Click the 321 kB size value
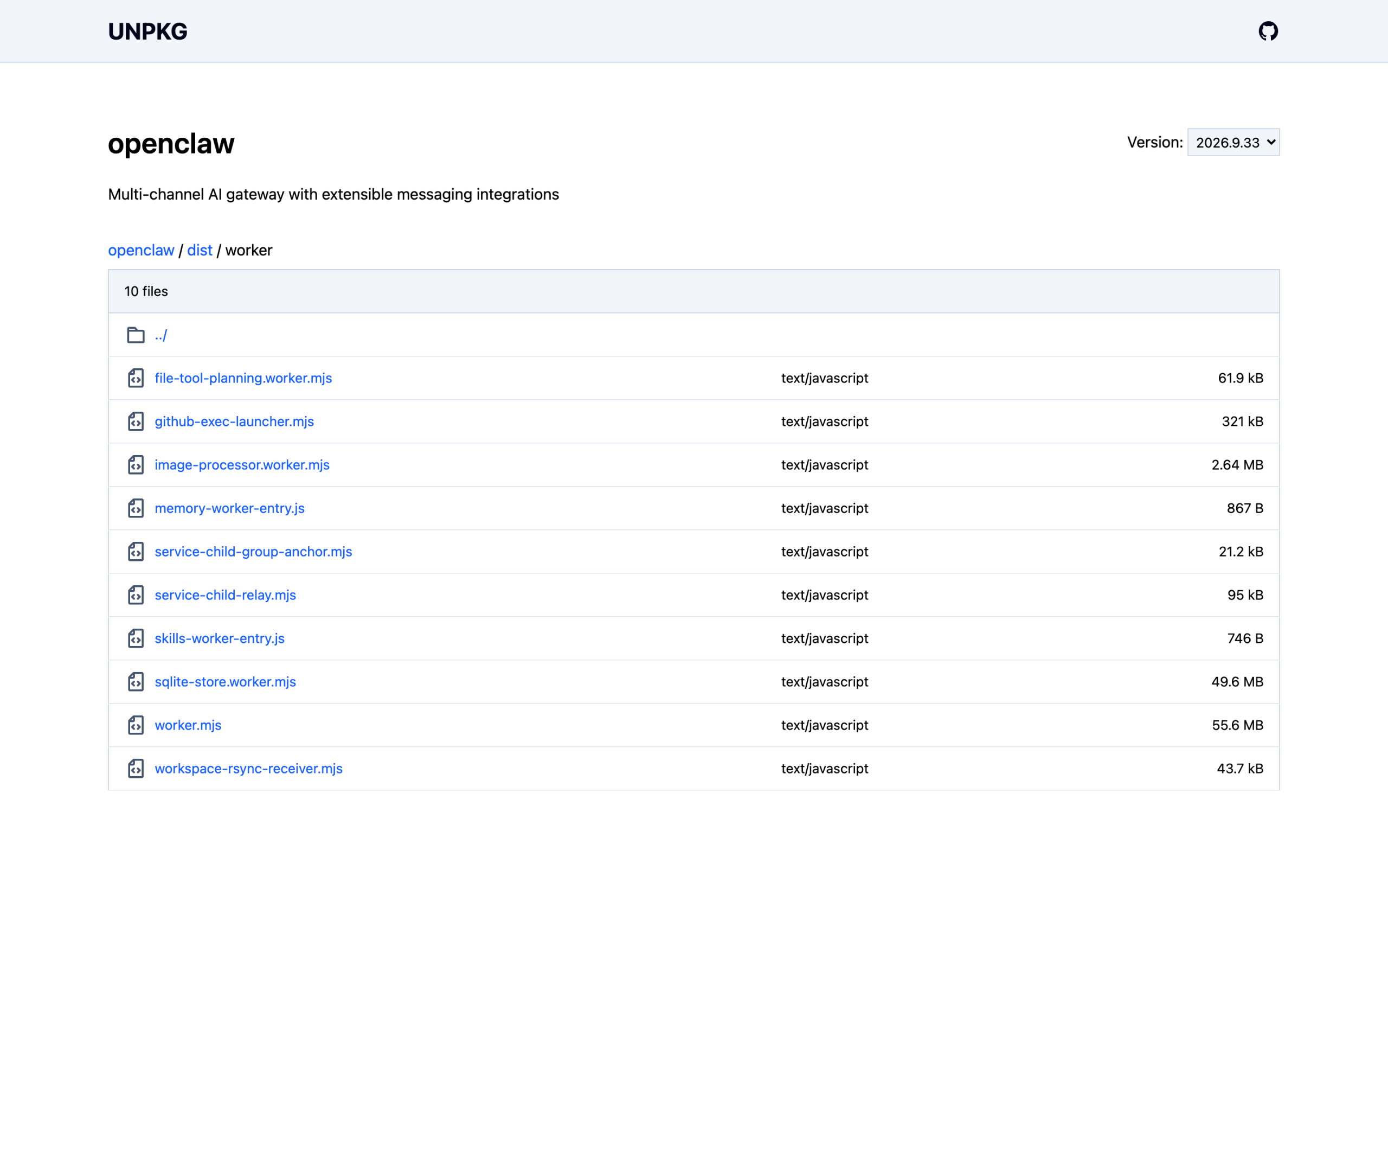Image resolution: width=1388 pixels, height=1157 pixels. (1243, 422)
